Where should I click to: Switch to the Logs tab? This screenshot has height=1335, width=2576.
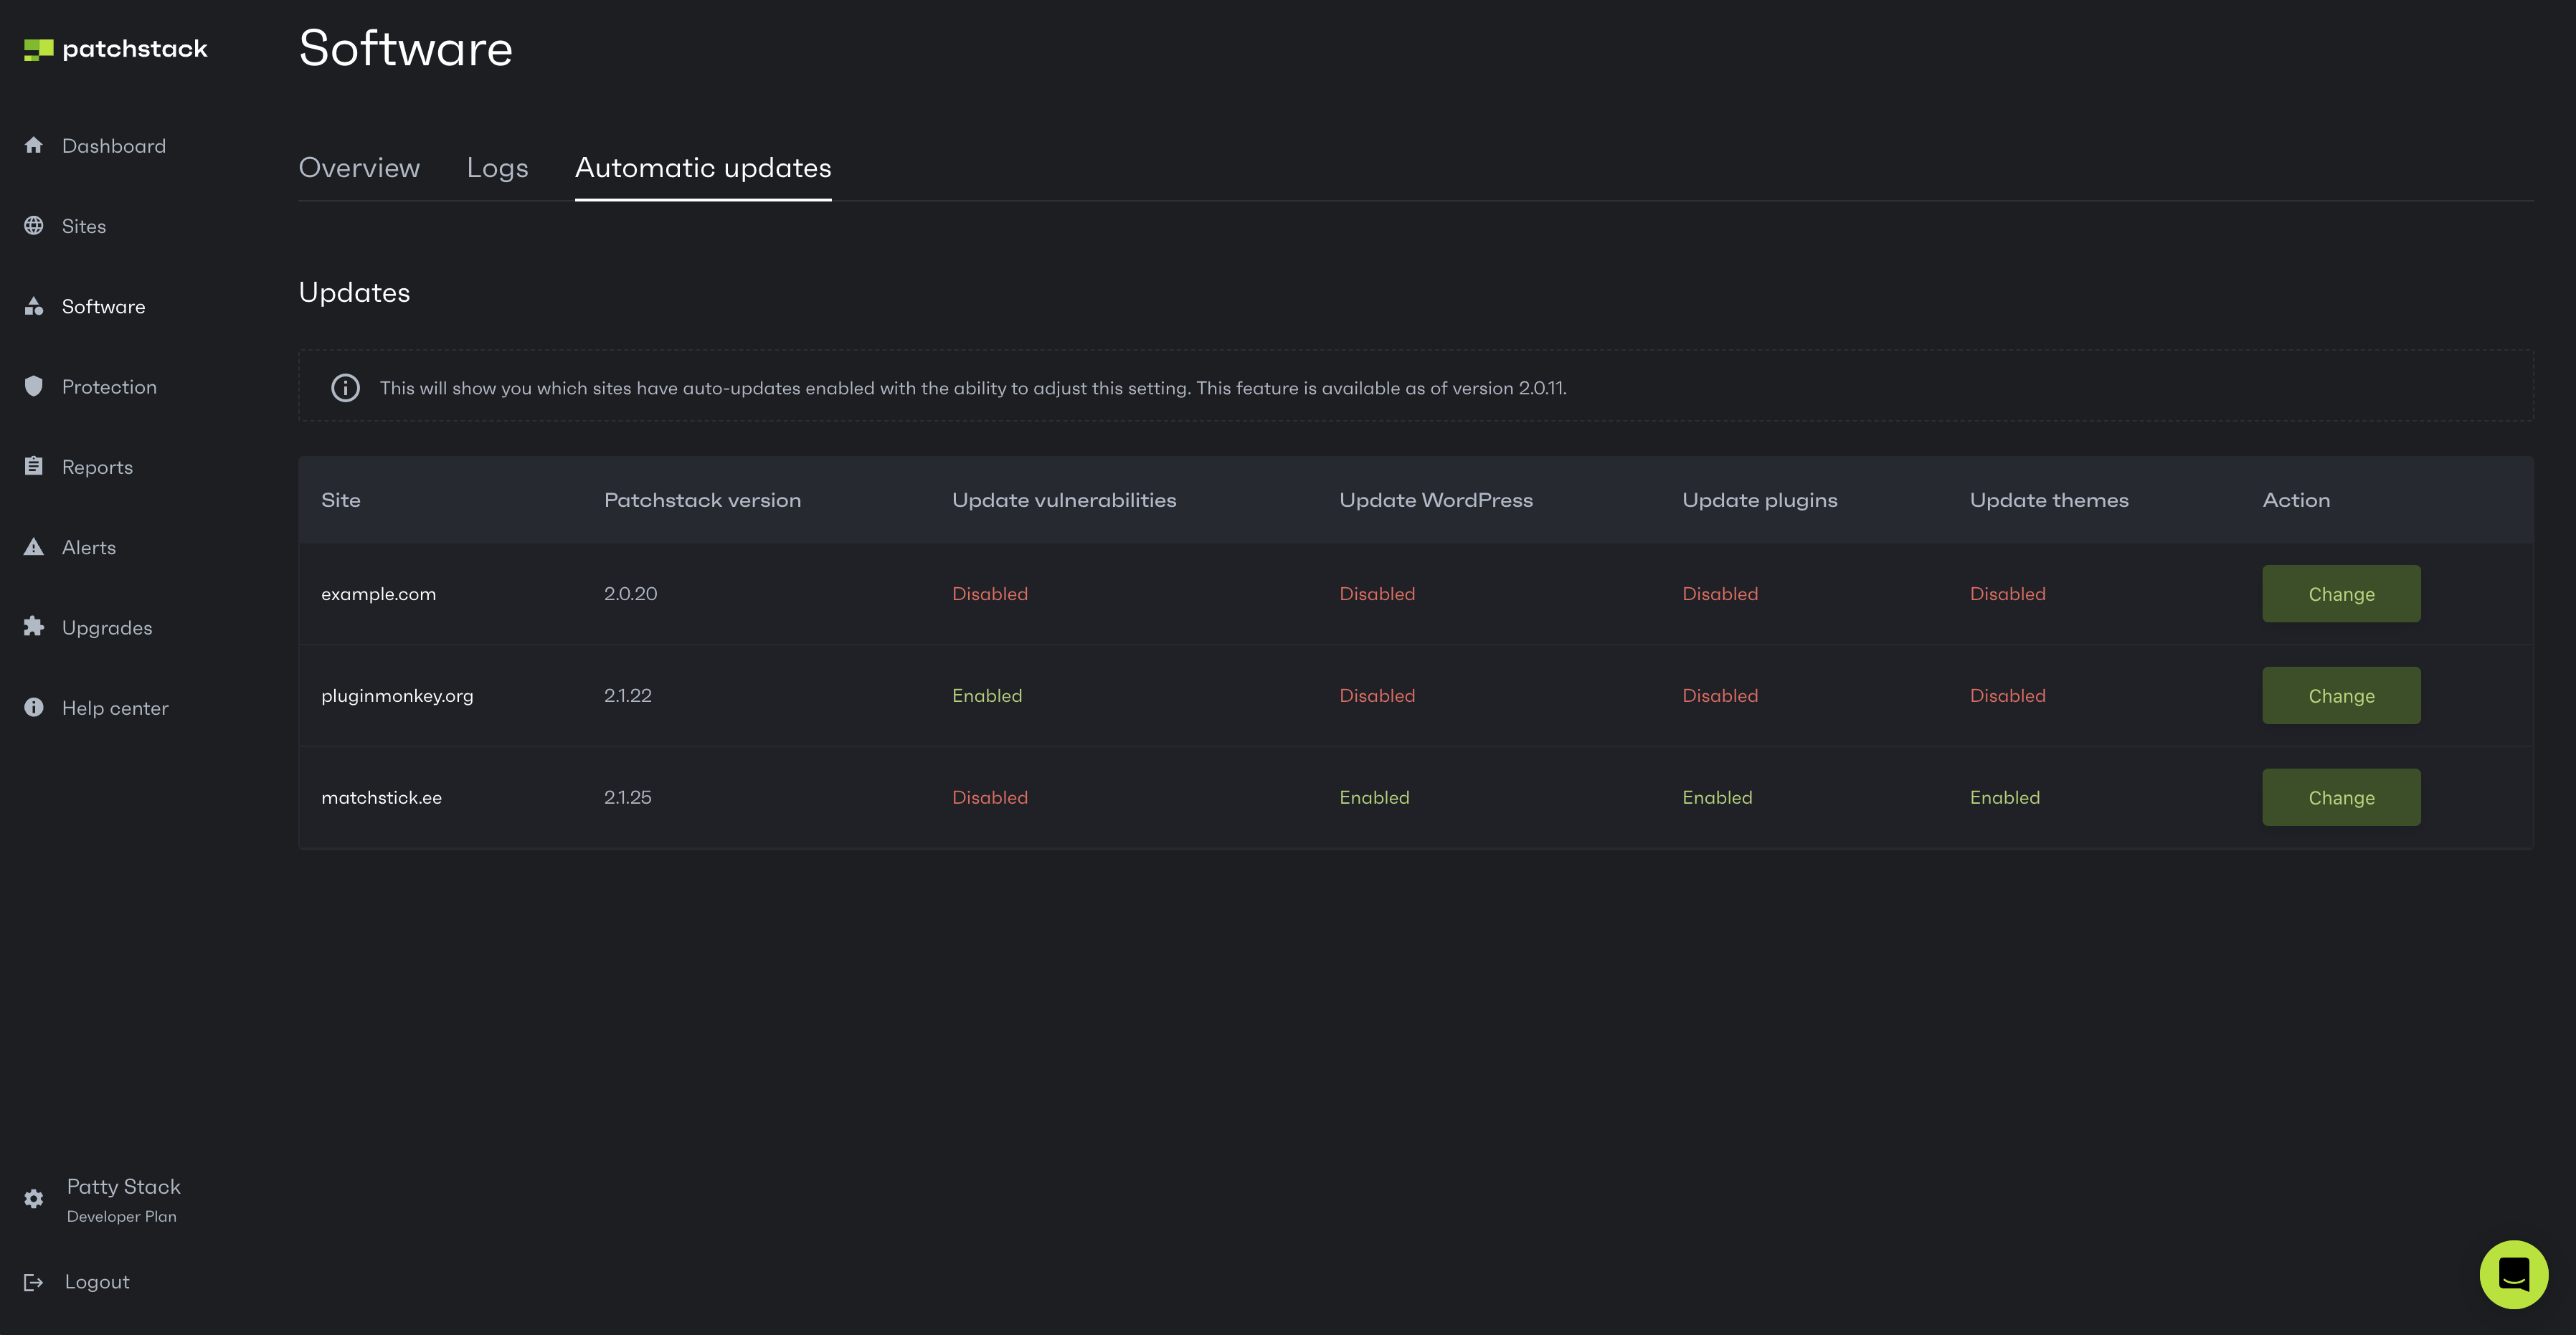pyautogui.click(x=497, y=168)
